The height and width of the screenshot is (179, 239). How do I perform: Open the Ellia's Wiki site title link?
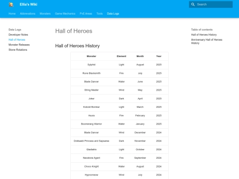coord(28,4)
